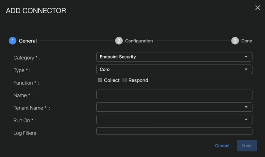Image resolution: width=265 pixels, height=157 pixels.
Task: Click the Run On dropdown arrow icon
Action: (246, 120)
